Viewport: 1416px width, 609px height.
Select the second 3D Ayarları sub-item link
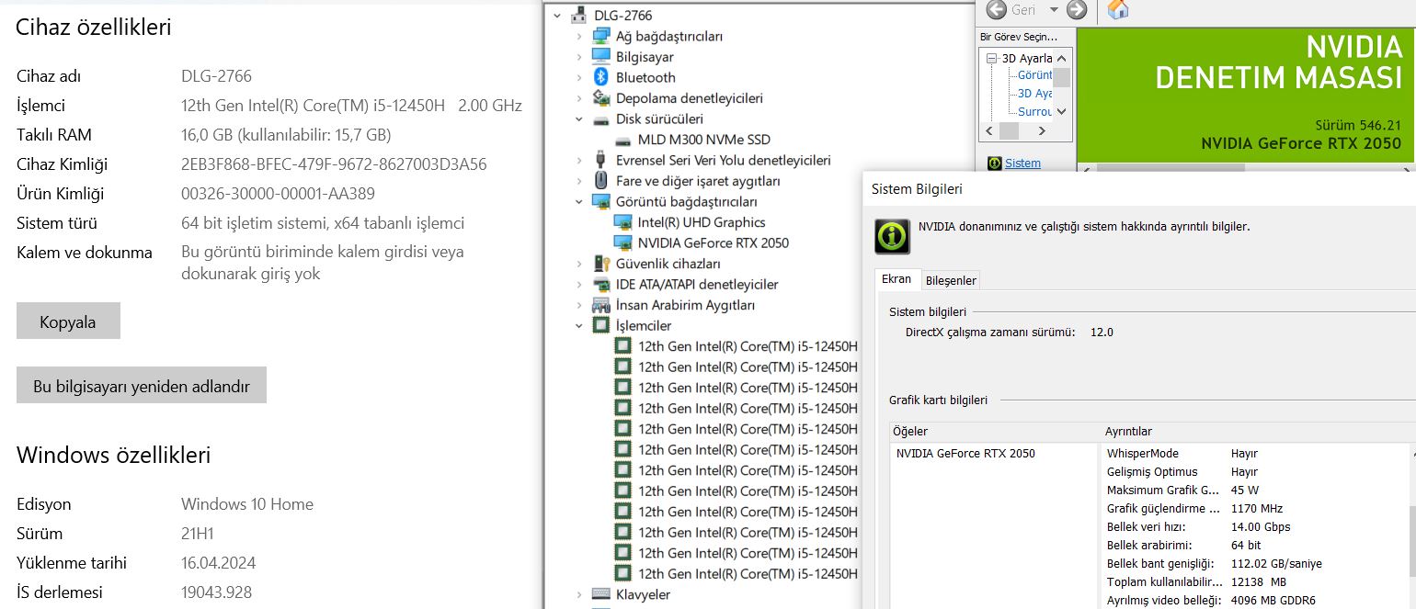coord(1034,94)
